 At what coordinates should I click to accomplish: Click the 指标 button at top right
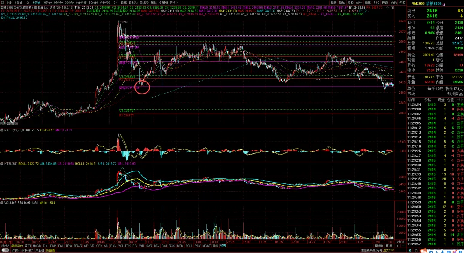tap(333, 3)
